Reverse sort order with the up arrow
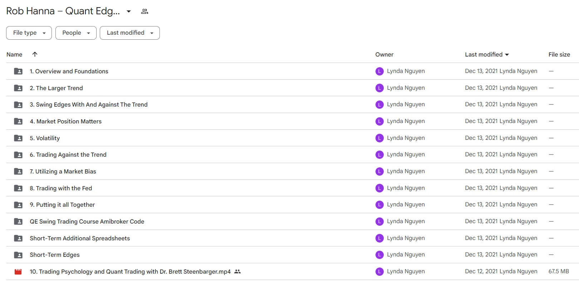The height and width of the screenshot is (289, 579). tap(35, 54)
